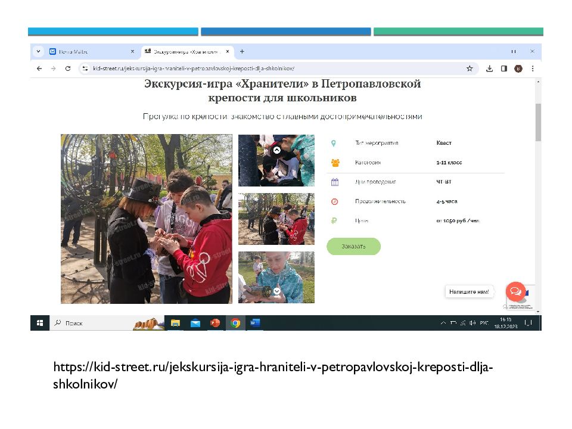Viewport: 572px width, 429px height.
Task: Open Word from the taskbar
Action: [255, 323]
